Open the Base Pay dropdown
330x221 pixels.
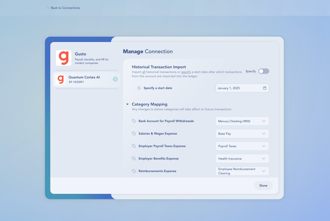pyautogui.click(x=242, y=134)
